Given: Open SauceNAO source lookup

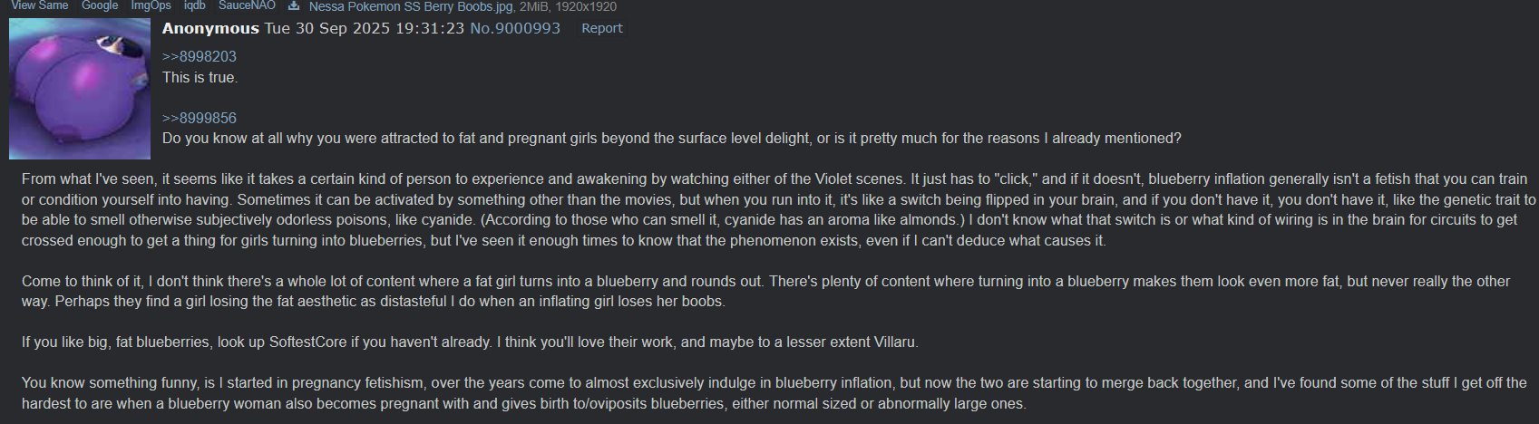Looking at the screenshot, I should point(247,5).
